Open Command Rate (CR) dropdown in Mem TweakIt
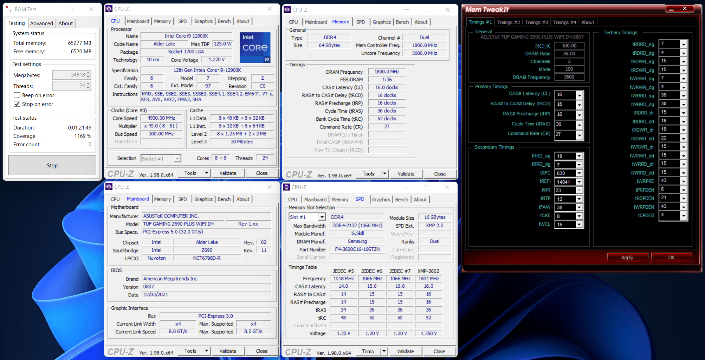Viewport: 705px width, 360px height. tap(580, 135)
